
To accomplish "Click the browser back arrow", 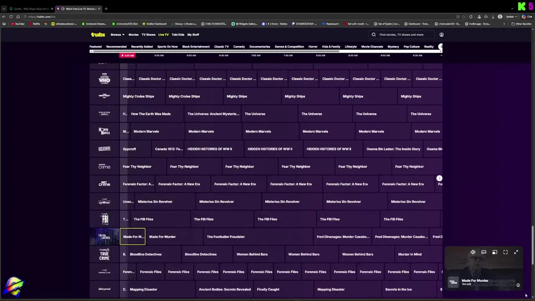I will [x=4, y=17].
